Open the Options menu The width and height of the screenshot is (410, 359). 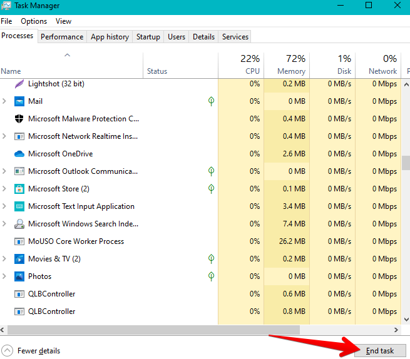point(34,21)
